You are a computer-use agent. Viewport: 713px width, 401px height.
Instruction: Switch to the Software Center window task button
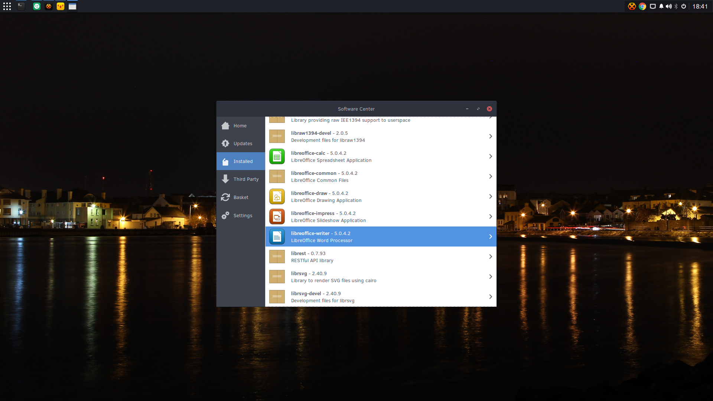click(x=72, y=6)
